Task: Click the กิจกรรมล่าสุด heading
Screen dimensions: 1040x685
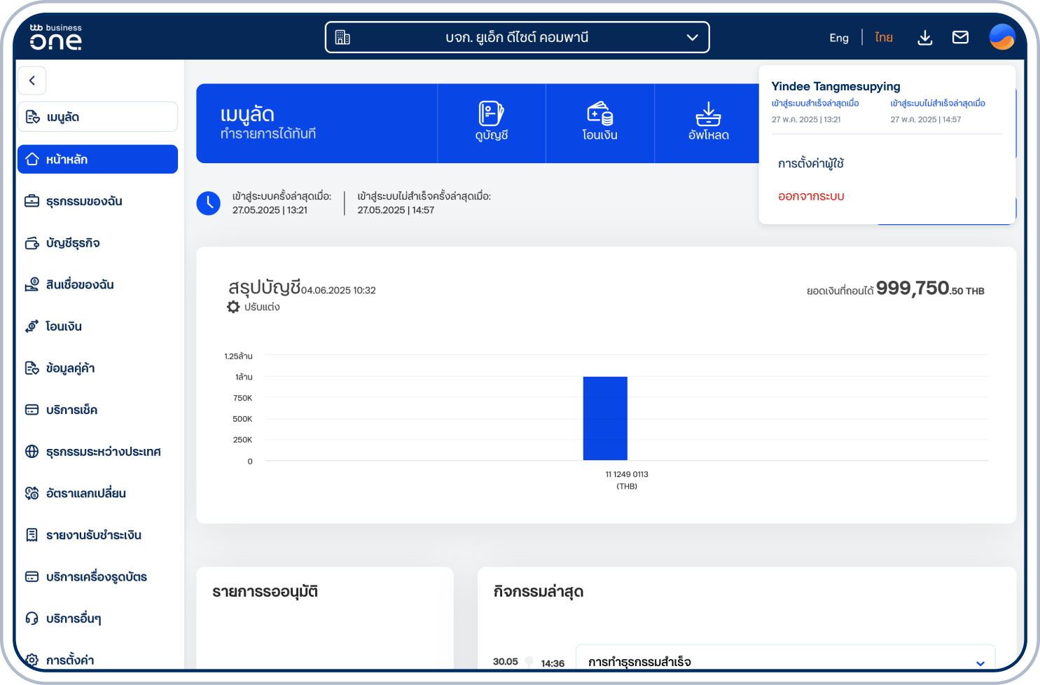Action: pyautogui.click(x=539, y=592)
